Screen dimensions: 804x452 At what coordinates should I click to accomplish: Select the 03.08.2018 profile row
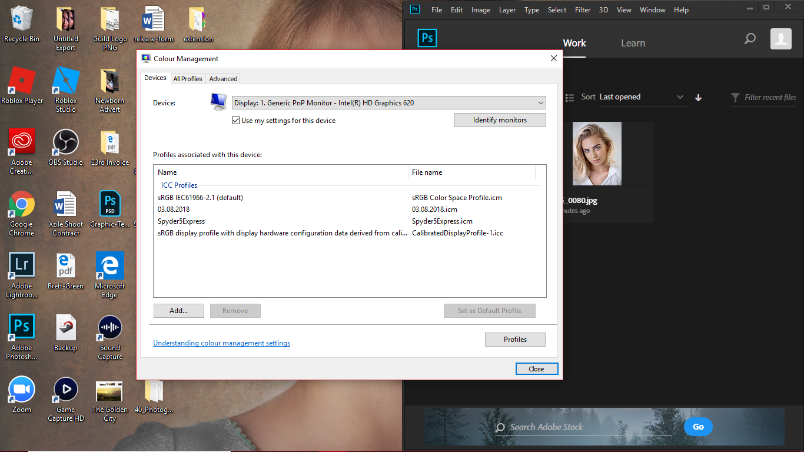click(347, 210)
